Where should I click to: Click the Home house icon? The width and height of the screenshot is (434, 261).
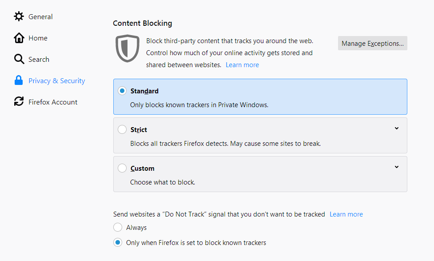[x=19, y=38]
